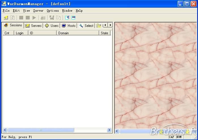
Task: Sort by the State column header
Action: click(x=105, y=33)
